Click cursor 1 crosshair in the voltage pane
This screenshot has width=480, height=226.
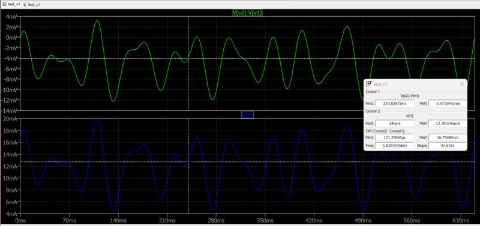[x=188, y=58]
